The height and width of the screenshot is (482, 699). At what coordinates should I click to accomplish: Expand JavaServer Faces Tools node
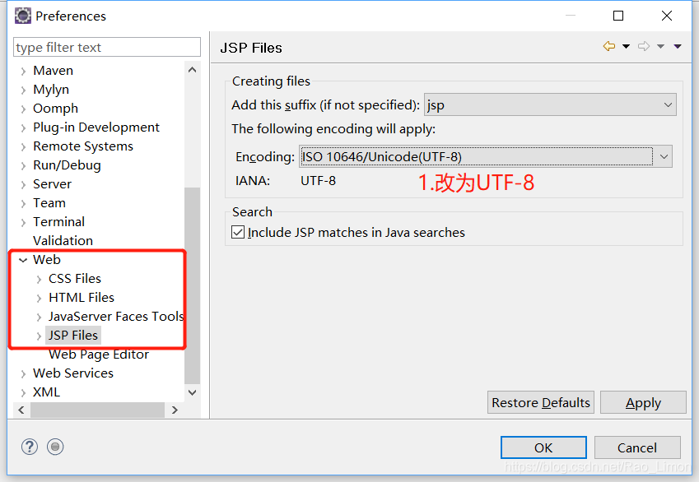coord(40,317)
